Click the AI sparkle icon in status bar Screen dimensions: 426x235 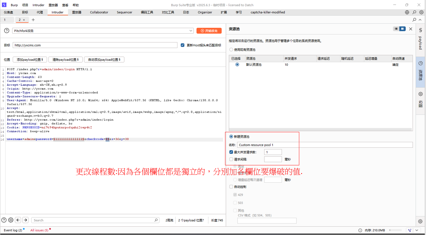(x=410, y=230)
